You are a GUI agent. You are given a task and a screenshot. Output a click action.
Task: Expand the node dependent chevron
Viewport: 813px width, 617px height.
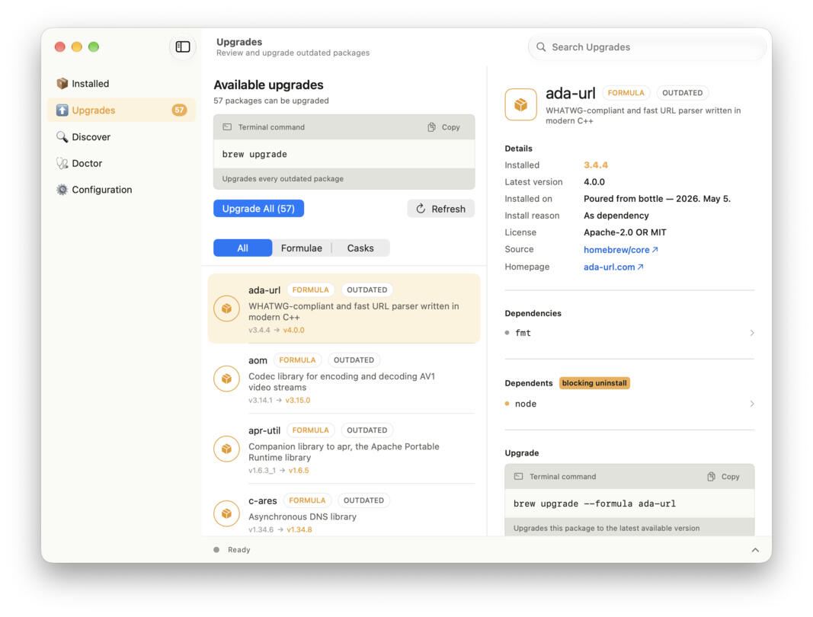coord(752,404)
